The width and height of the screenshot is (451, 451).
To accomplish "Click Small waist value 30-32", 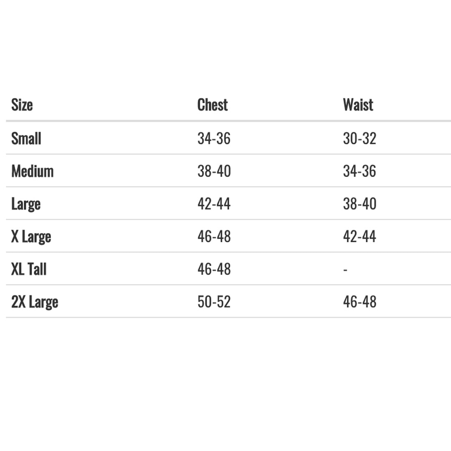I will [x=360, y=138].
